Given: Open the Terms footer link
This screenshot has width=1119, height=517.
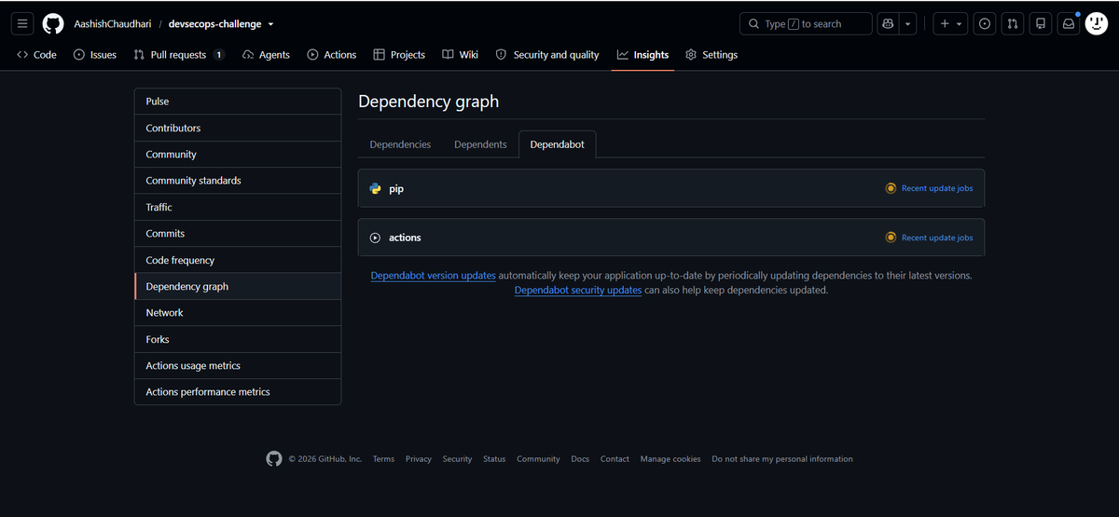Looking at the screenshot, I should tap(383, 459).
